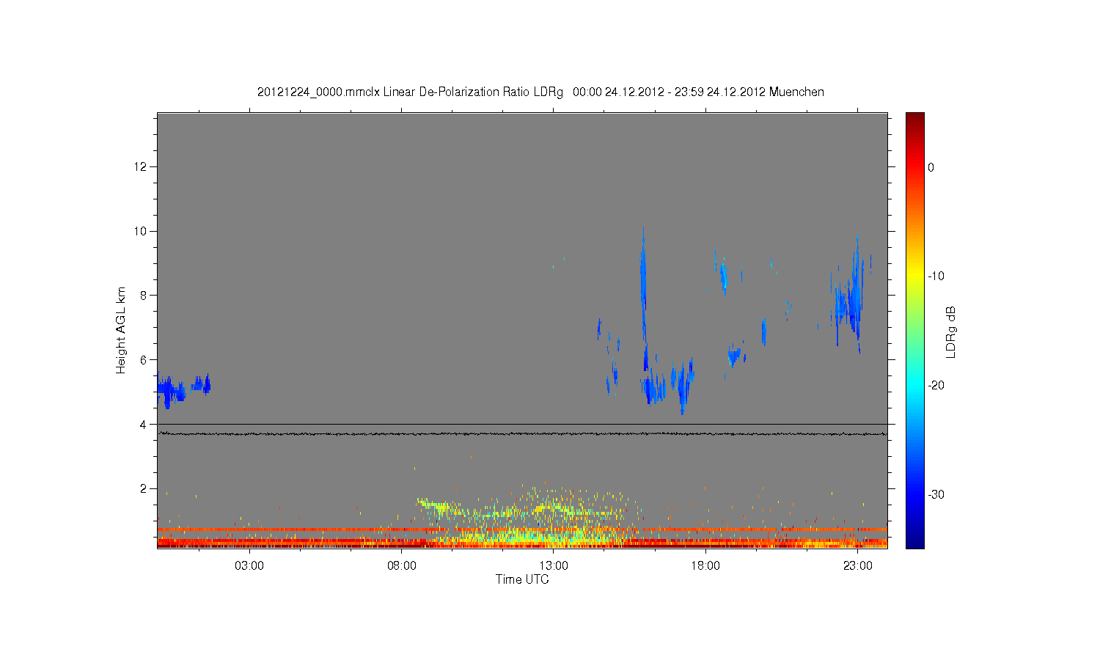1100x660 pixels.
Task: Click the height tick label 6
Action: tap(144, 360)
